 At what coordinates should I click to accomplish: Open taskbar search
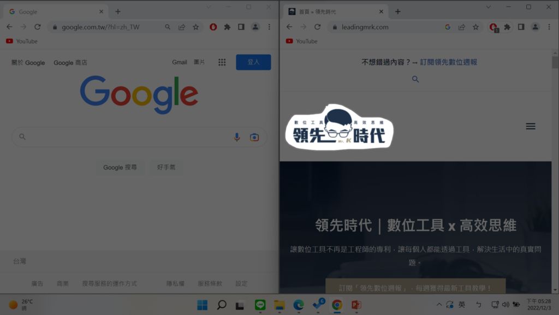(x=222, y=305)
